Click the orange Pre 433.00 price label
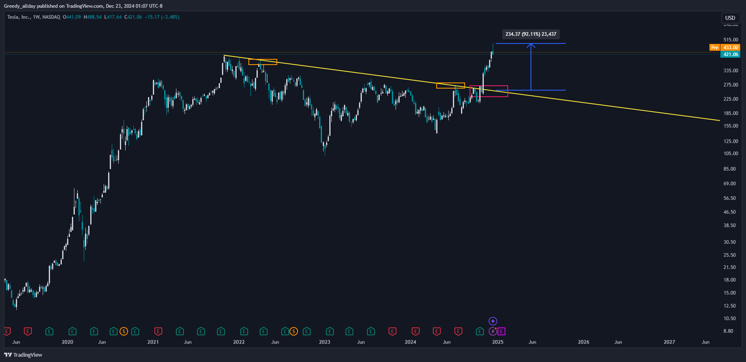The height and width of the screenshot is (362, 746). coord(724,48)
